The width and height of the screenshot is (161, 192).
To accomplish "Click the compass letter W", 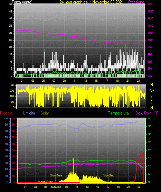I will [152, 91].
